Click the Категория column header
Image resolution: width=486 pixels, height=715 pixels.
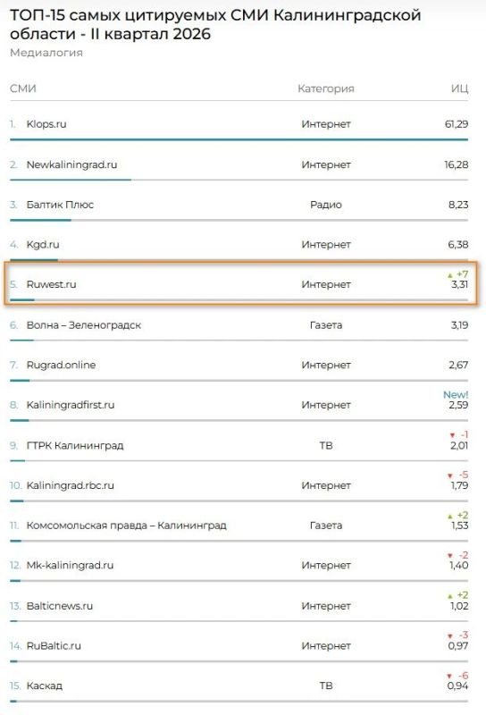click(x=325, y=88)
